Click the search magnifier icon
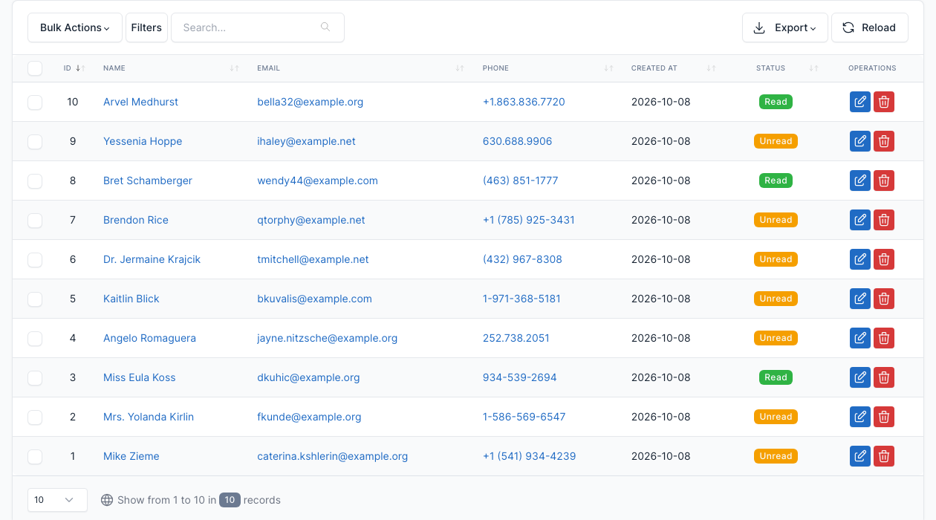The height and width of the screenshot is (520, 936). pos(325,27)
